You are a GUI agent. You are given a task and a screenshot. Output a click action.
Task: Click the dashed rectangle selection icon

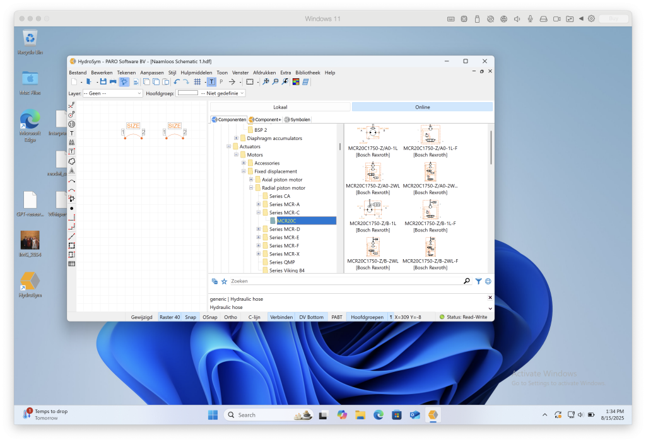(x=250, y=82)
